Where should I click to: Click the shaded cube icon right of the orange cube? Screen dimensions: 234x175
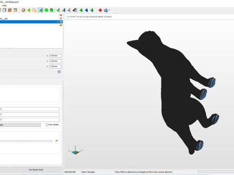coord(15,10)
